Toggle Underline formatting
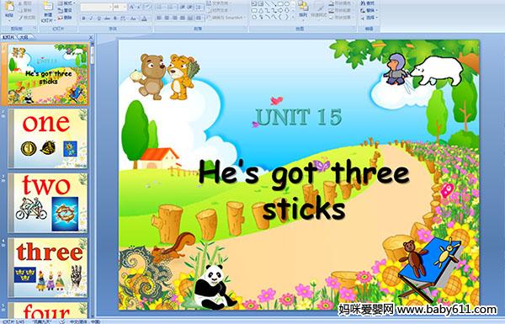The height and width of the screenshot is (324, 505). [x=98, y=19]
